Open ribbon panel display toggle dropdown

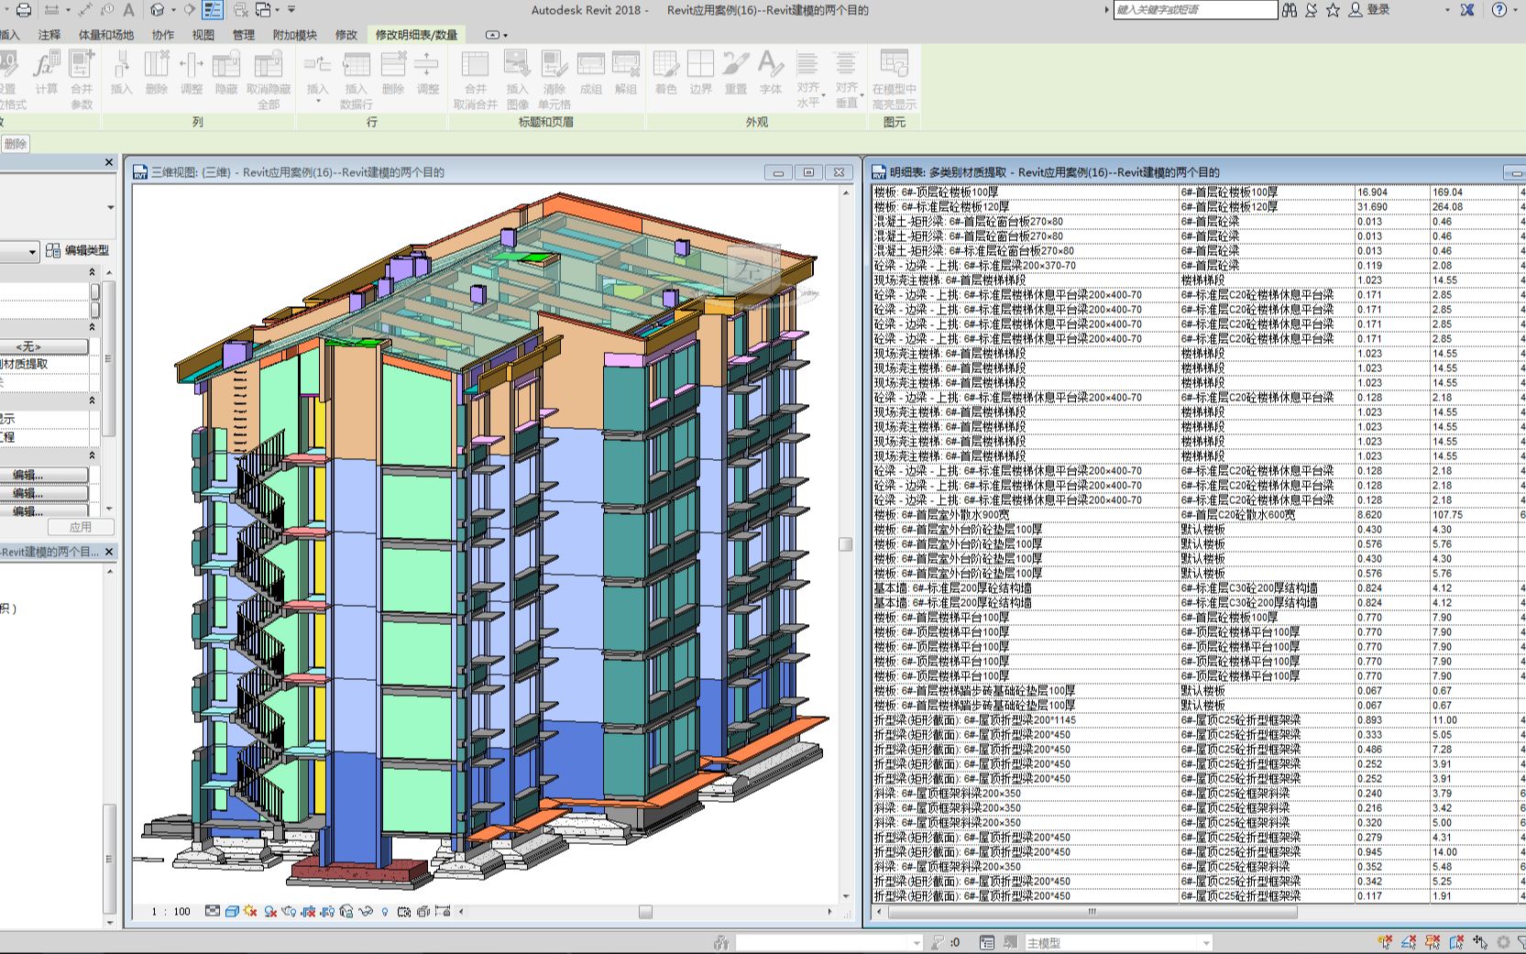click(505, 35)
